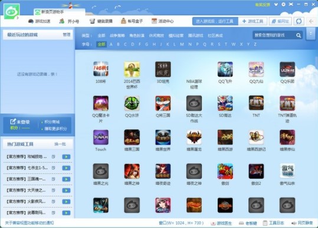Click the search magnifier icon
The height and width of the screenshot is (229, 318).
[x=299, y=35]
